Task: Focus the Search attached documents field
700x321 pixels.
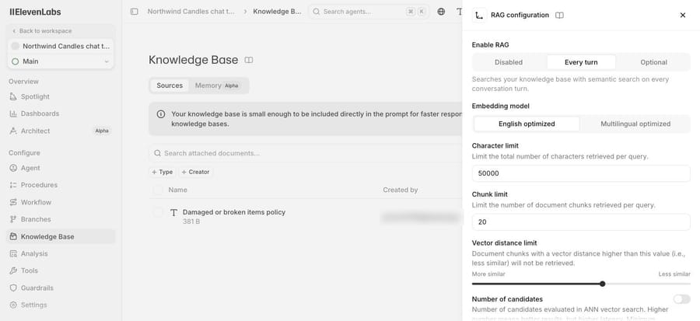Action: pyautogui.click(x=306, y=153)
